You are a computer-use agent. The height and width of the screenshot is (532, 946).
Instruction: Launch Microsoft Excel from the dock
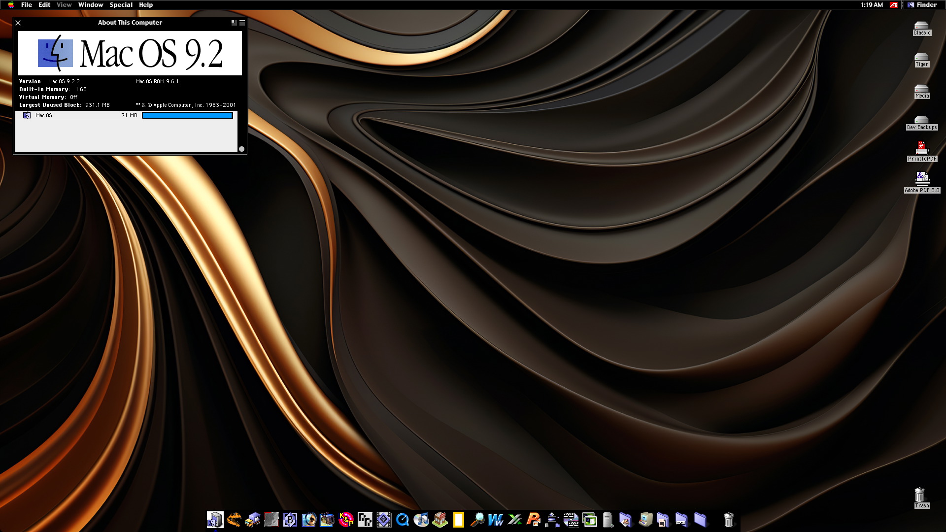(515, 520)
